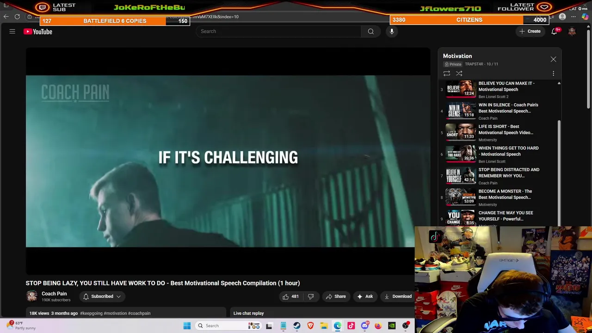
Task: Open Motivation playlist three-dot options
Action: [x=553, y=74]
